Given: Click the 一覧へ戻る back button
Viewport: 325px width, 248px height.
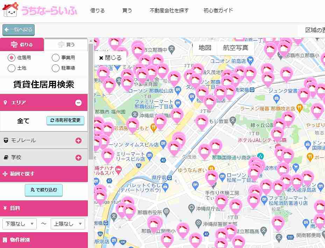Looking at the screenshot, I should (19, 30).
